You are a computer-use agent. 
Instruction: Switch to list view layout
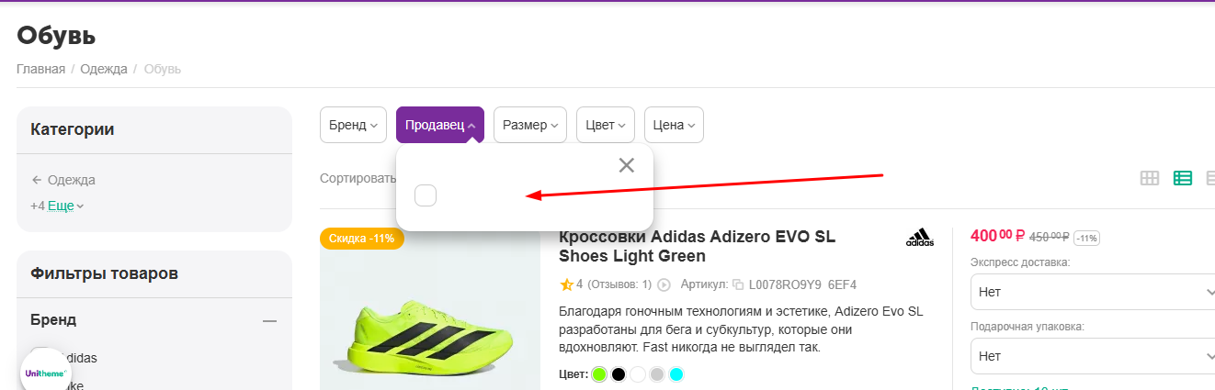click(1183, 179)
